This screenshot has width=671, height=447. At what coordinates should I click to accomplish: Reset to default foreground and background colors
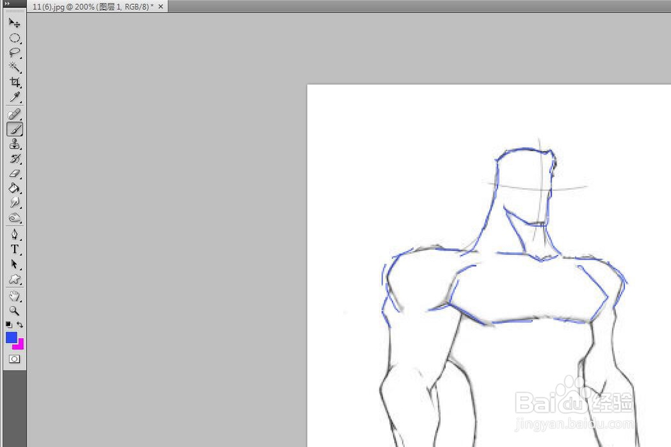[x=9, y=325]
